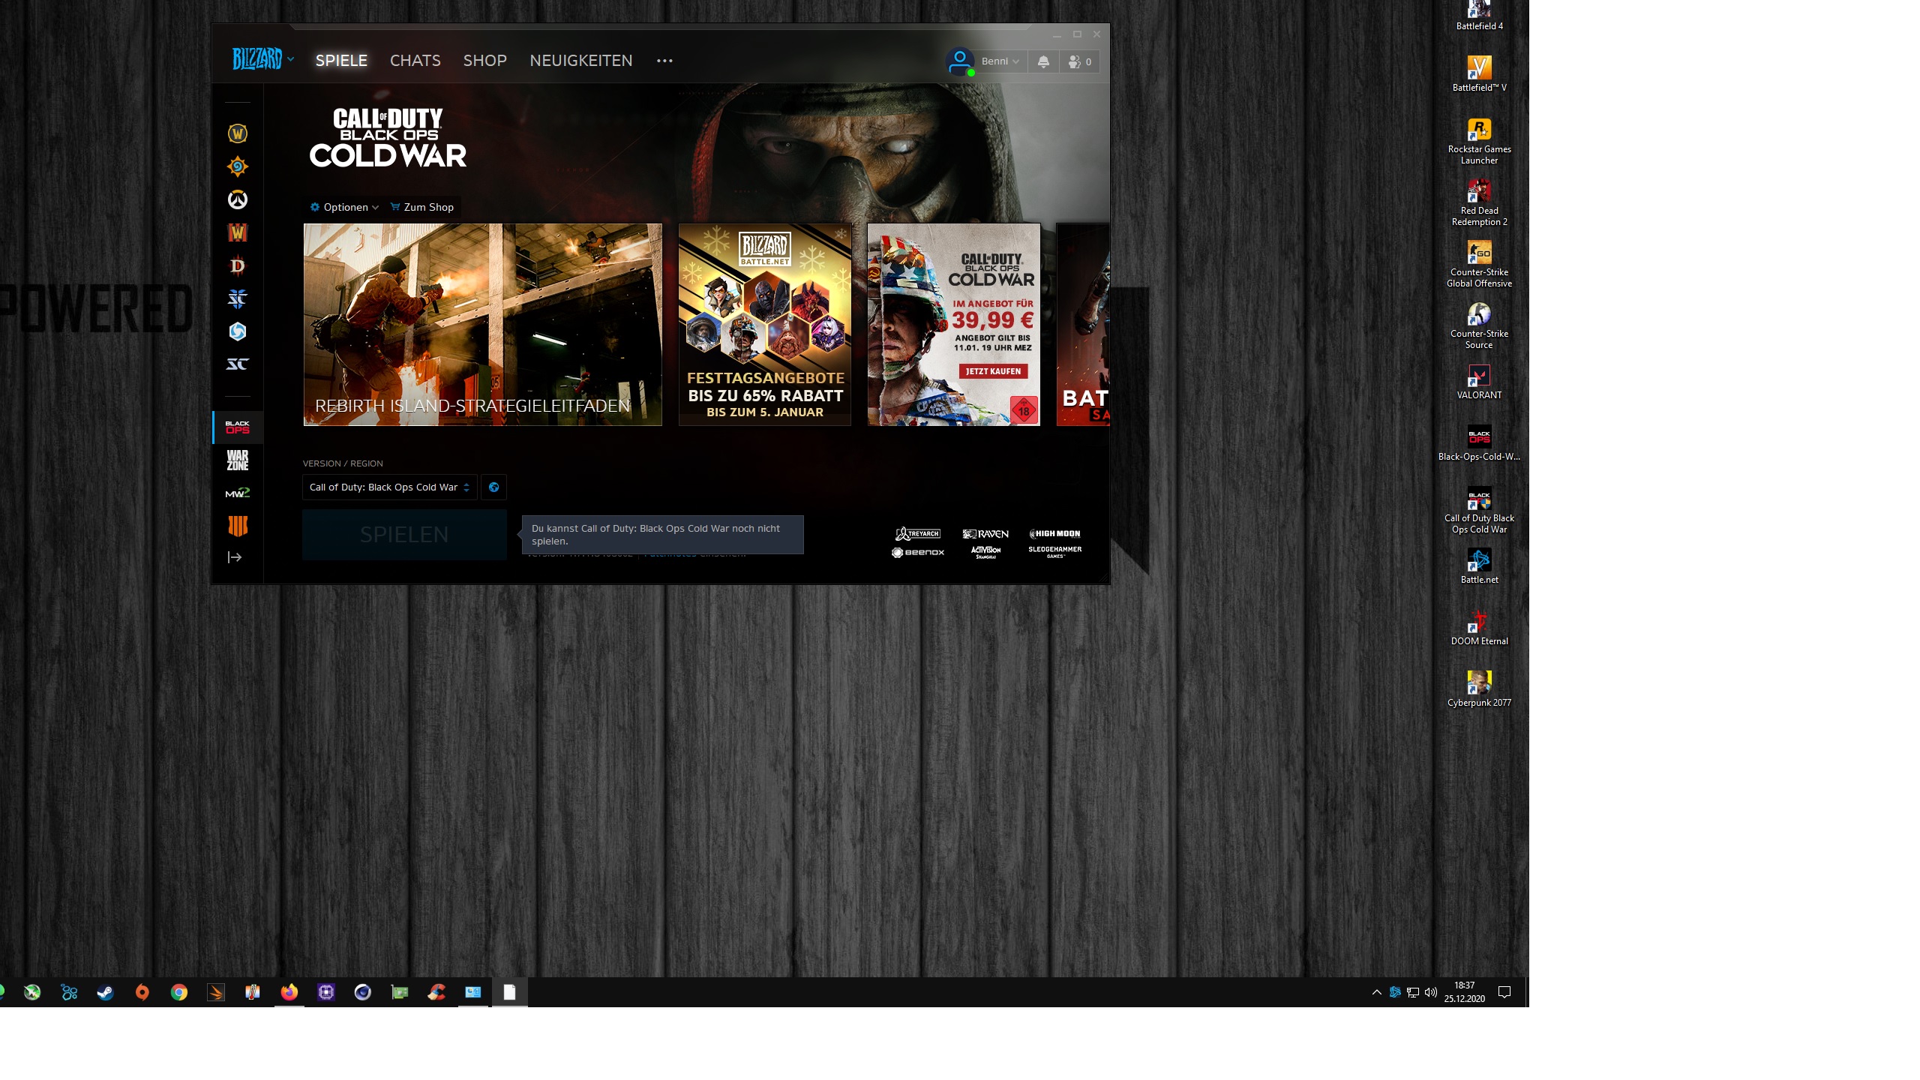Click JETZT KAUFEN on Cold War offer
Viewport: 1920px width, 1080px height.
coord(992,371)
